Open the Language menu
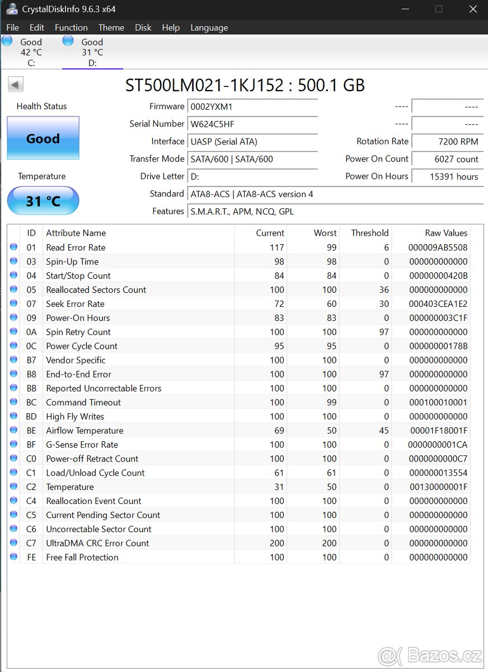 coord(209,27)
